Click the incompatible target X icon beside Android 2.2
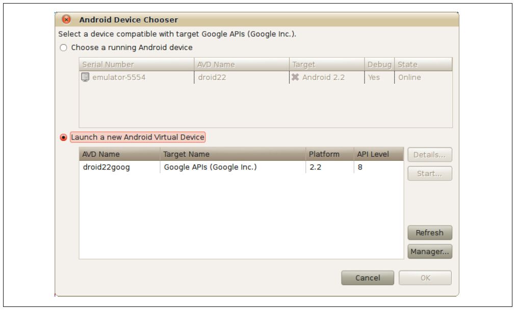The width and height of the screenshot is (516, 310). click(295, 77)
